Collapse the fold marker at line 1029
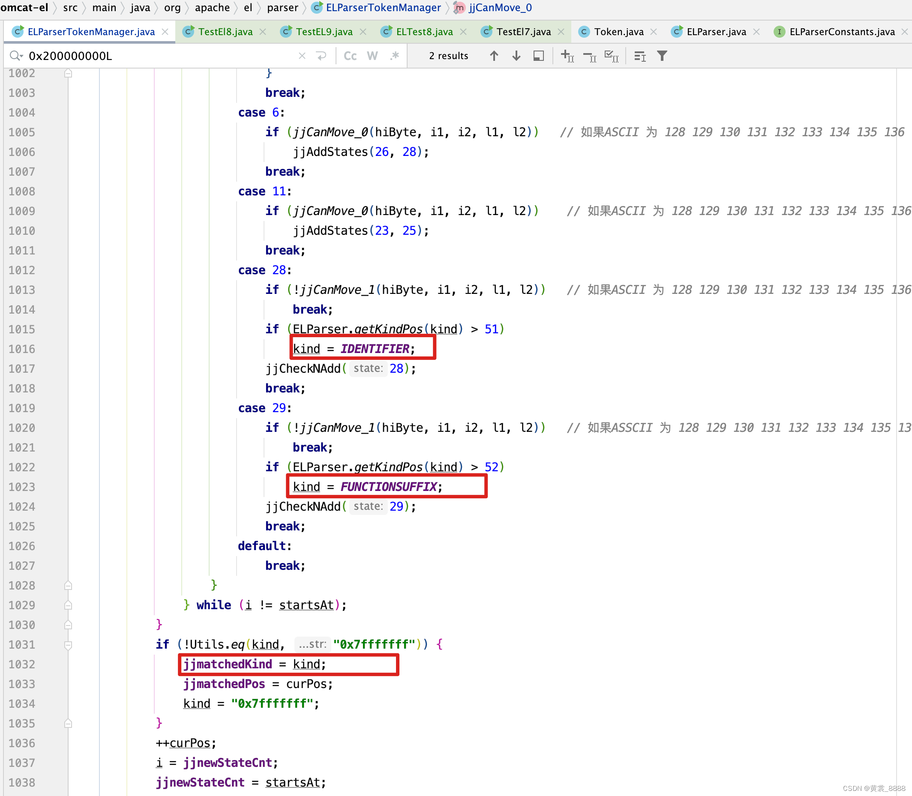 click(68, 605)
